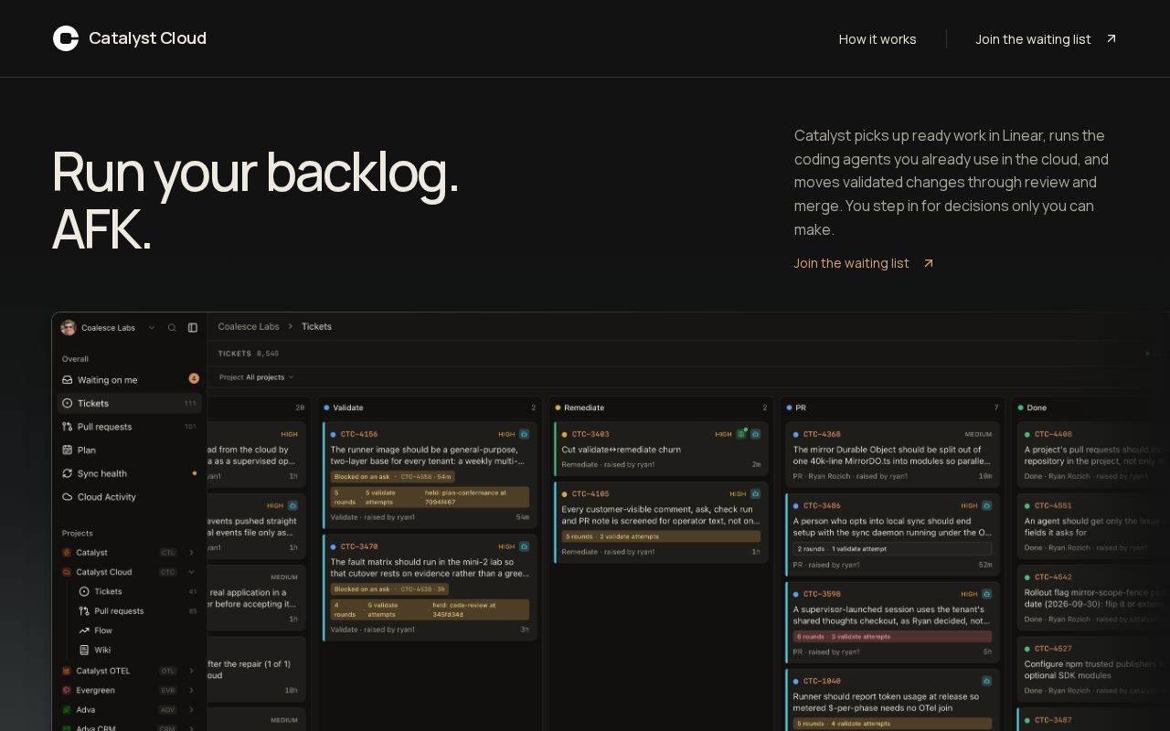Open the Flow item under Catalyst Cloud
1170x731 pixels.
pos(102,630)
